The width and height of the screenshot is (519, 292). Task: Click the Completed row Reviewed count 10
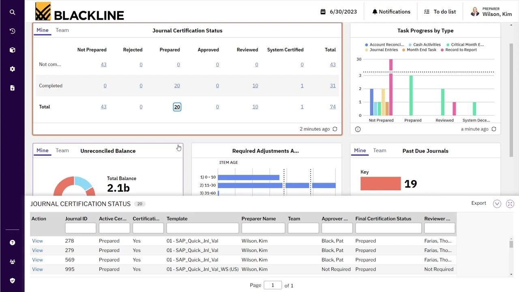[255, 86]
